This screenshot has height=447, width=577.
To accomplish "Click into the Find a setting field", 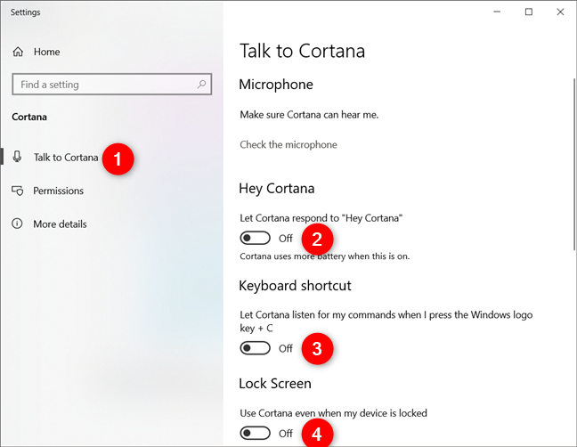I will (x=112, y=85).
